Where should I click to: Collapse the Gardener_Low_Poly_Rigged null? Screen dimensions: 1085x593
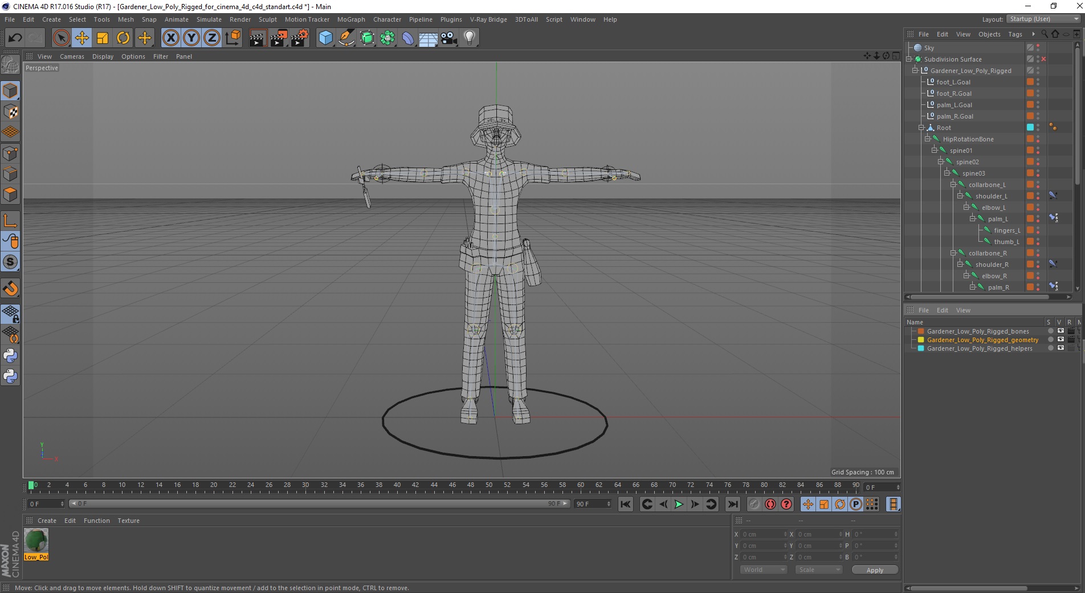[915, 70]
